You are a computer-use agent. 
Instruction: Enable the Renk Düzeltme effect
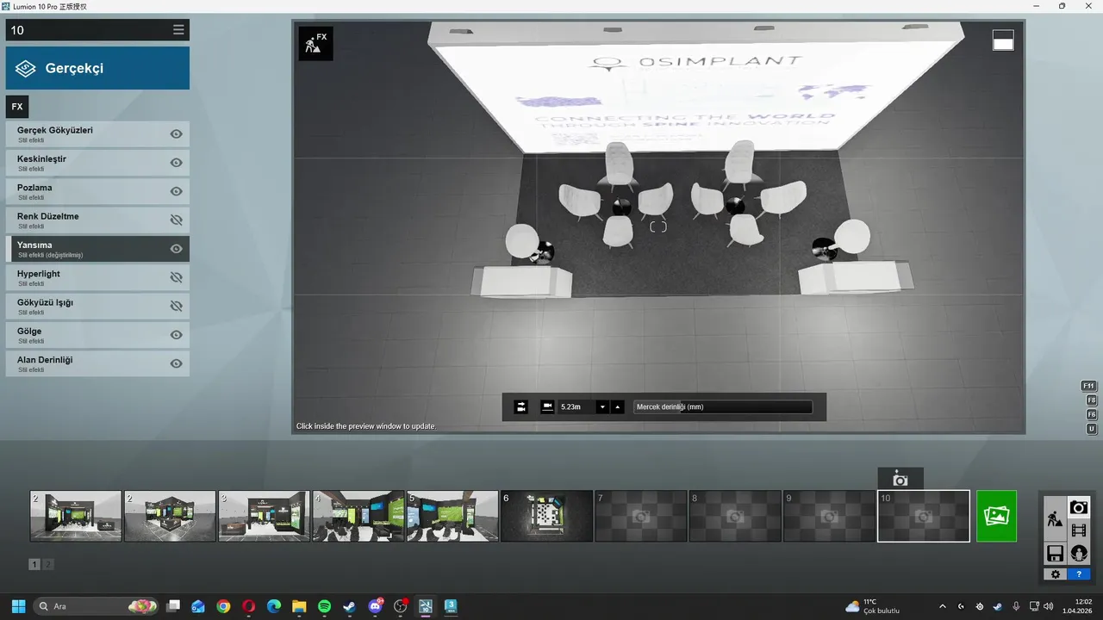(x=176, y=220)
